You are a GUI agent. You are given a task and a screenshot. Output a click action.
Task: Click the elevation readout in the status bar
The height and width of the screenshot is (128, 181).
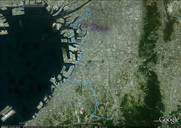pyautogui.click(x=101, y=127)
